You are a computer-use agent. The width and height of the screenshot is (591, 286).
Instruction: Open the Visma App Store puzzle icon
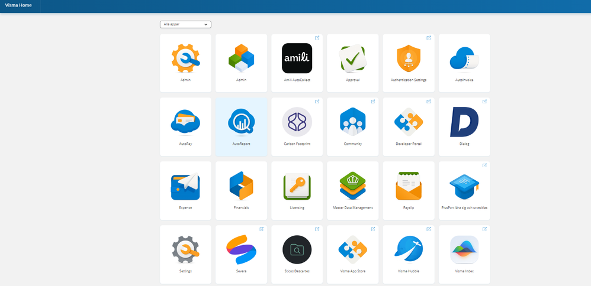(353, 249)
